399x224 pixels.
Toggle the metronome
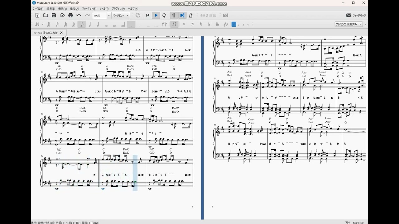191,15
